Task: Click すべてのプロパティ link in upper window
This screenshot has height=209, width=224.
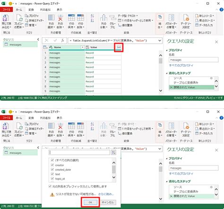Action: (x=181, y=65)
